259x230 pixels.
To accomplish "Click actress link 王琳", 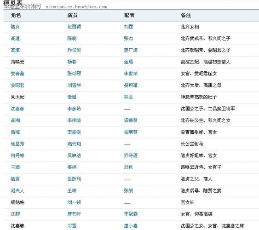I will [72, 191].
